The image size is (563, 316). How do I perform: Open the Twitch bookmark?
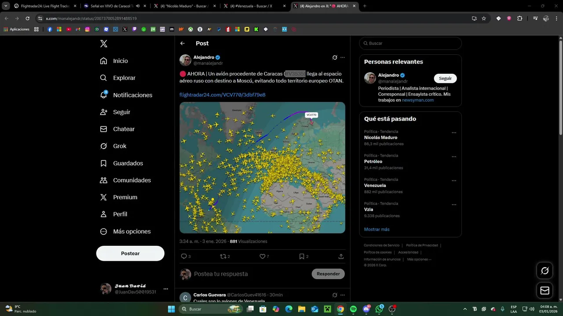134,29
